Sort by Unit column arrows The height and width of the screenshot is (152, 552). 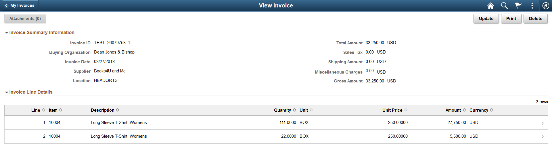[311, 110]
